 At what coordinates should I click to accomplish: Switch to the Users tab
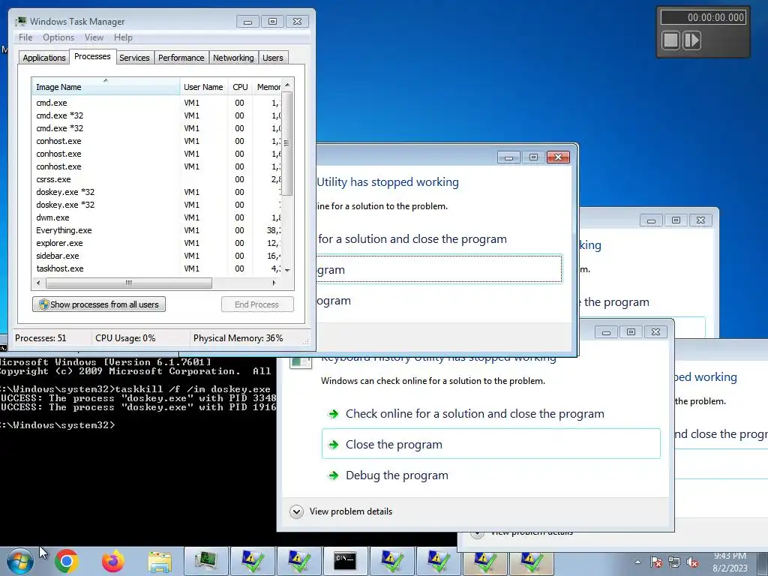click(272, 57)
